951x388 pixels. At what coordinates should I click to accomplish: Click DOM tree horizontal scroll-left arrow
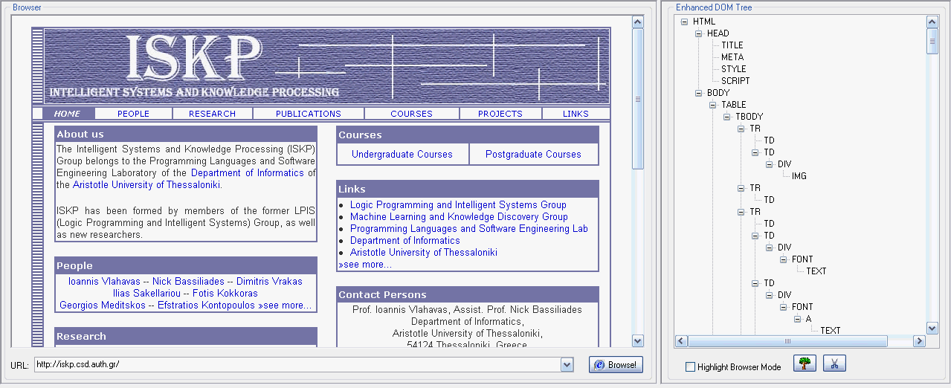click(681, 341)
